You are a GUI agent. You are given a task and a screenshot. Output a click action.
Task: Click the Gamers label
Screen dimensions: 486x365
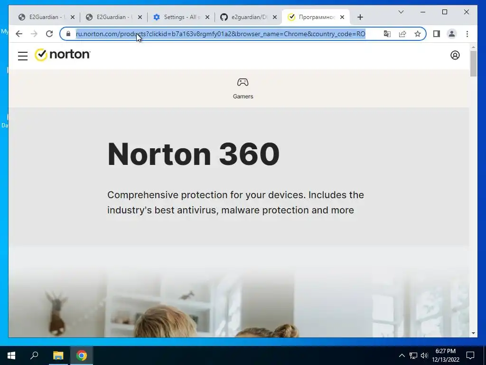243,96
